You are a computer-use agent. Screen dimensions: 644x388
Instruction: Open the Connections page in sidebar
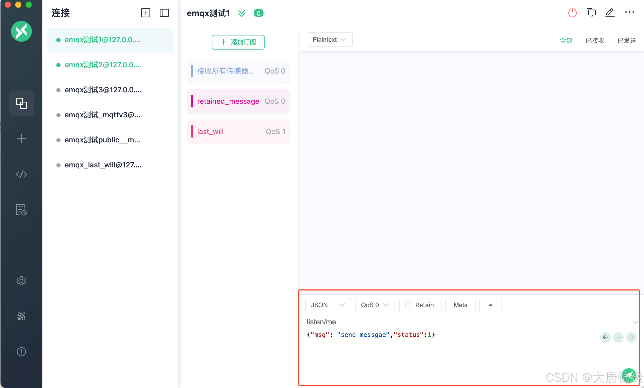(21, 103)
